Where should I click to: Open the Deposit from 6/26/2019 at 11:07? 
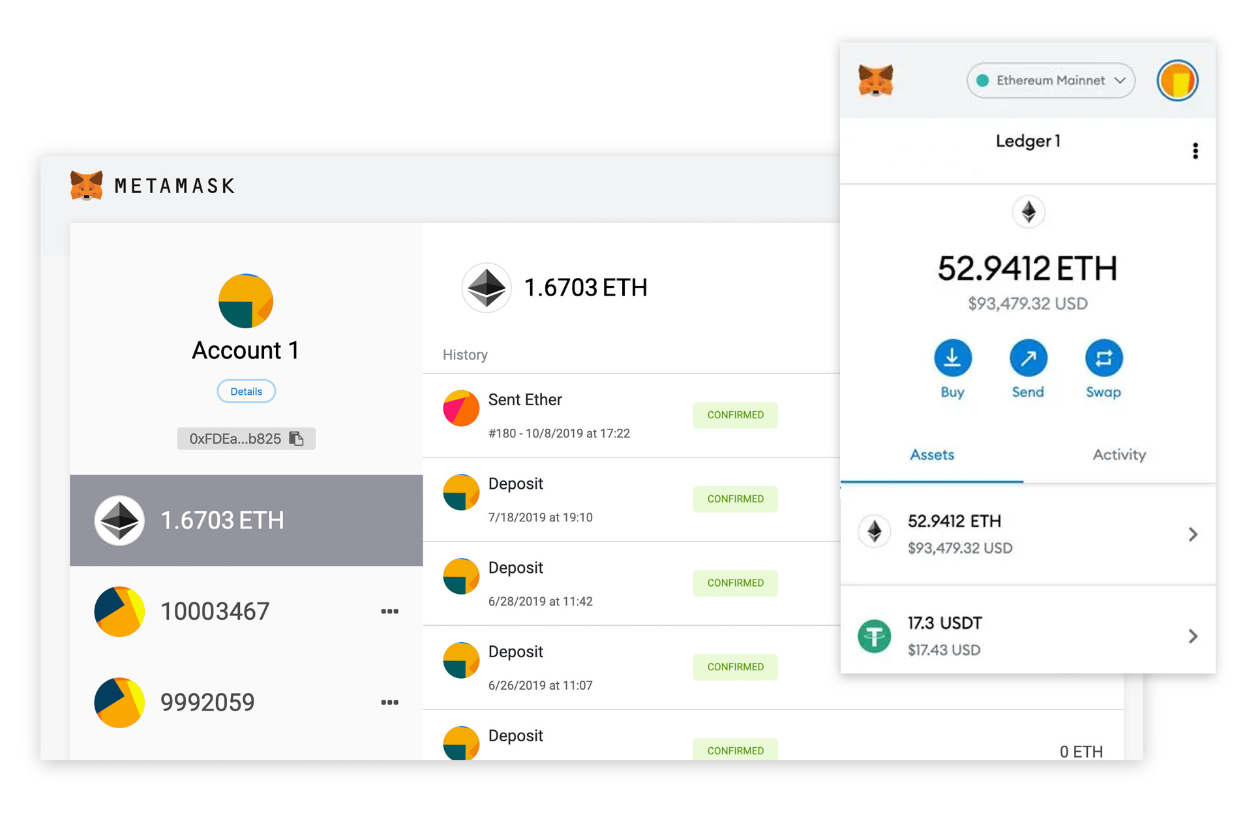click(631, 668)
